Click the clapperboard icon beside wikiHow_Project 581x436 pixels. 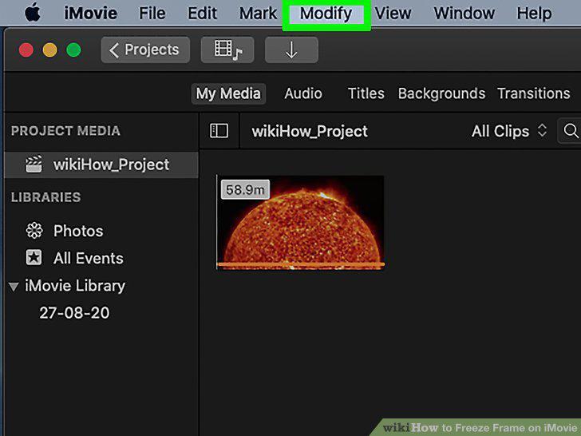34,164
